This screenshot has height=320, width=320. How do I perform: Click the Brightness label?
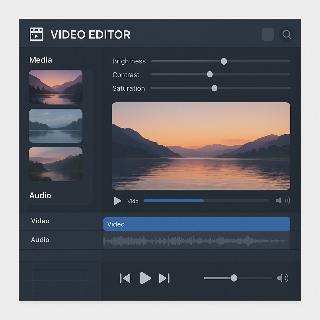coord(129,61)
